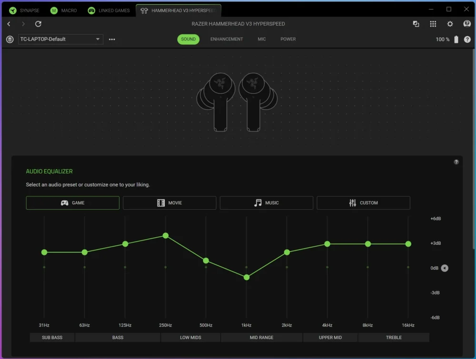Select the SOUND section
Image resolution: width=476 pixels, height=359 pixels.
tap(188, 39)
